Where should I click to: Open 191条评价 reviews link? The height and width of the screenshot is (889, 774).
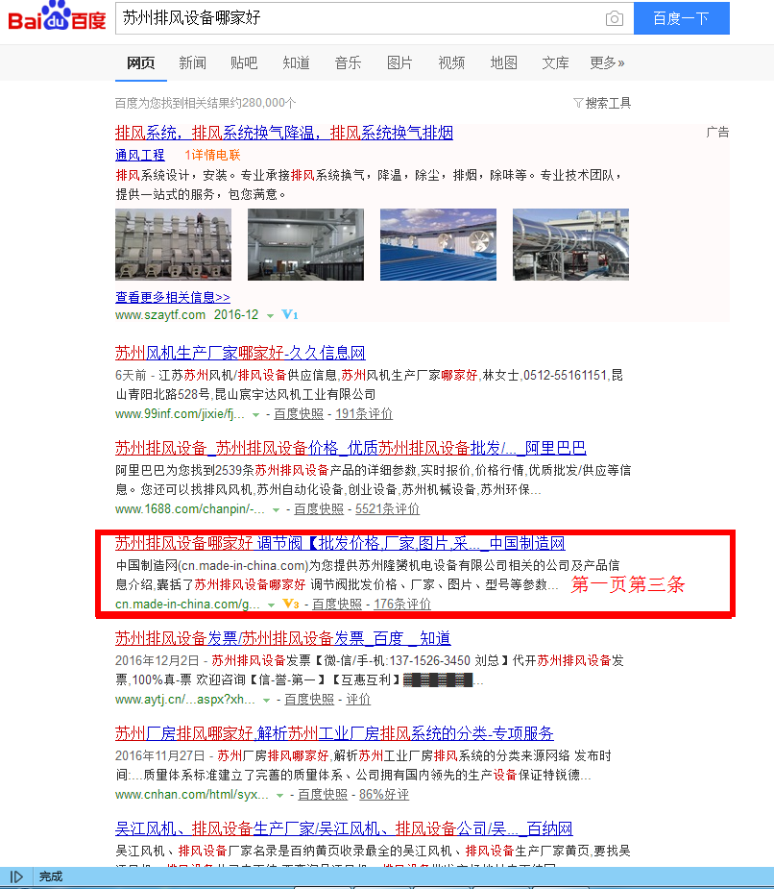(x=364, y=414)
